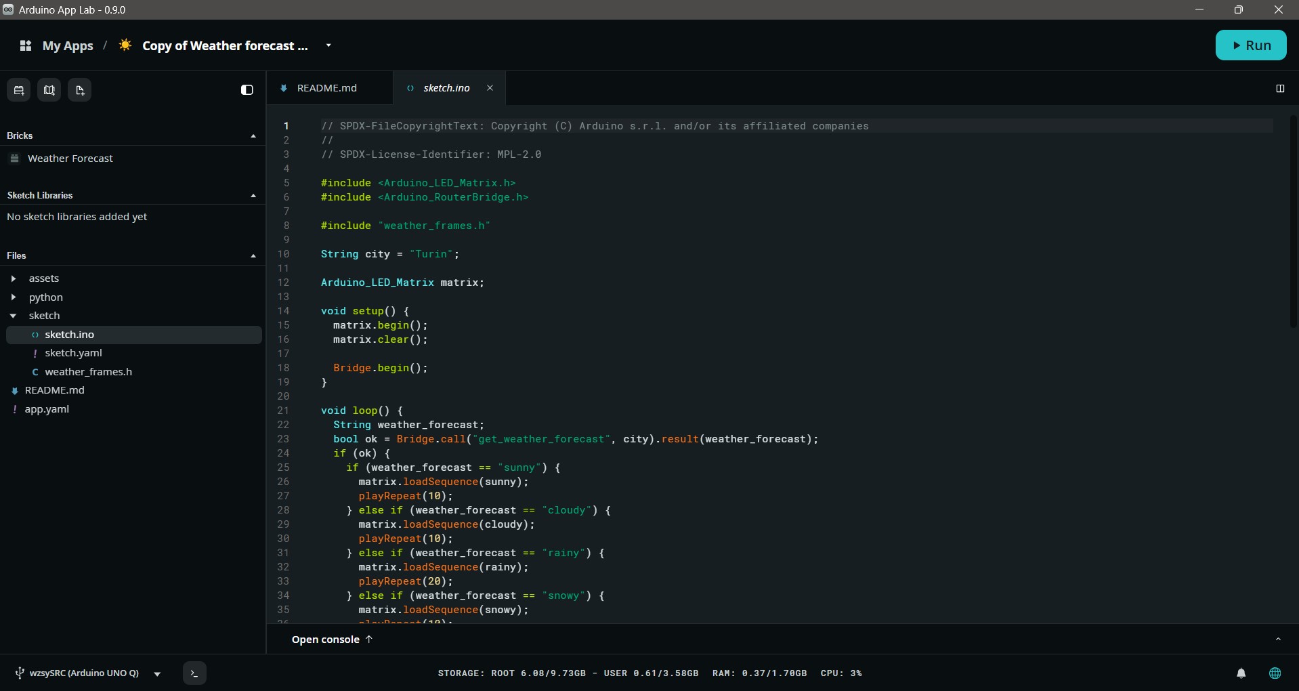The width and height of the screenshot is (1299, 691).
Task: Expand the assets folder
Action: pyautogui.click(x=13, y=278)
